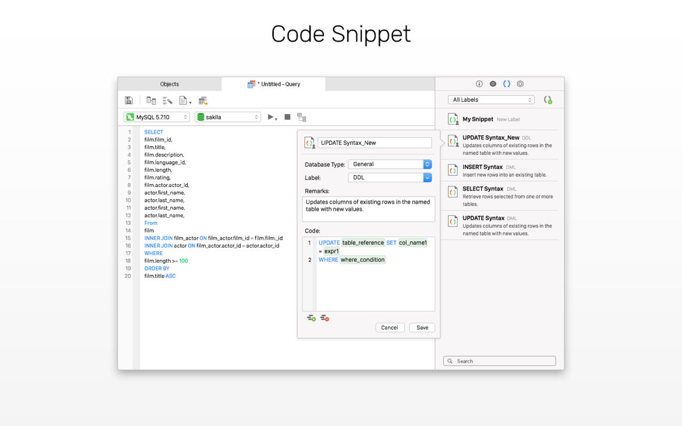
Task: Click the Cancel button
Action: click(x=389, y=327)
